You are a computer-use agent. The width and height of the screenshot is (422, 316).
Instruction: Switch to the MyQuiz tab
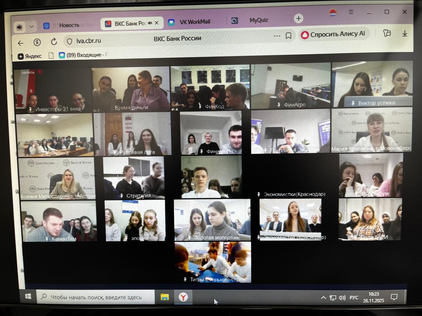pos(258,20)
